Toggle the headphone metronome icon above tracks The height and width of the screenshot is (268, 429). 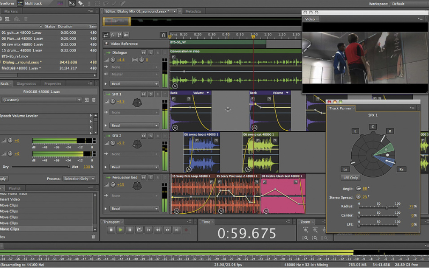(x=163, y=35)
